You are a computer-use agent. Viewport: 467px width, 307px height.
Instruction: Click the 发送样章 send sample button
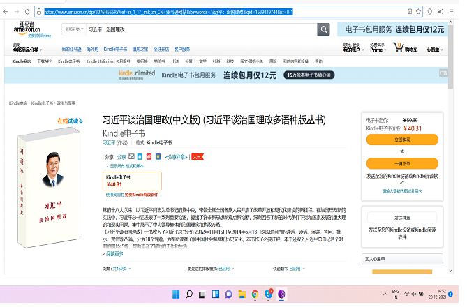[402, 218]
